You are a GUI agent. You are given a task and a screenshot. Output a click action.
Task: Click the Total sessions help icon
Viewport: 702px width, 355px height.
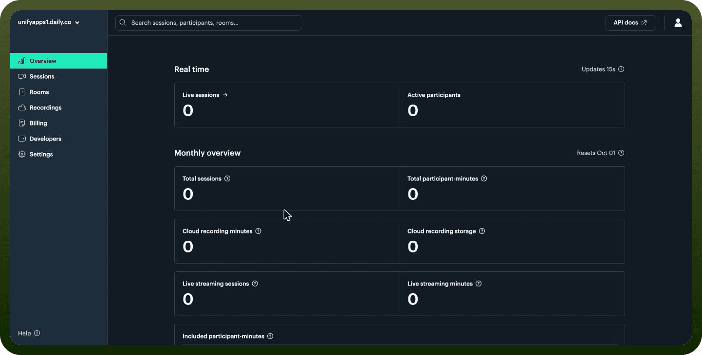click(227, 178)
